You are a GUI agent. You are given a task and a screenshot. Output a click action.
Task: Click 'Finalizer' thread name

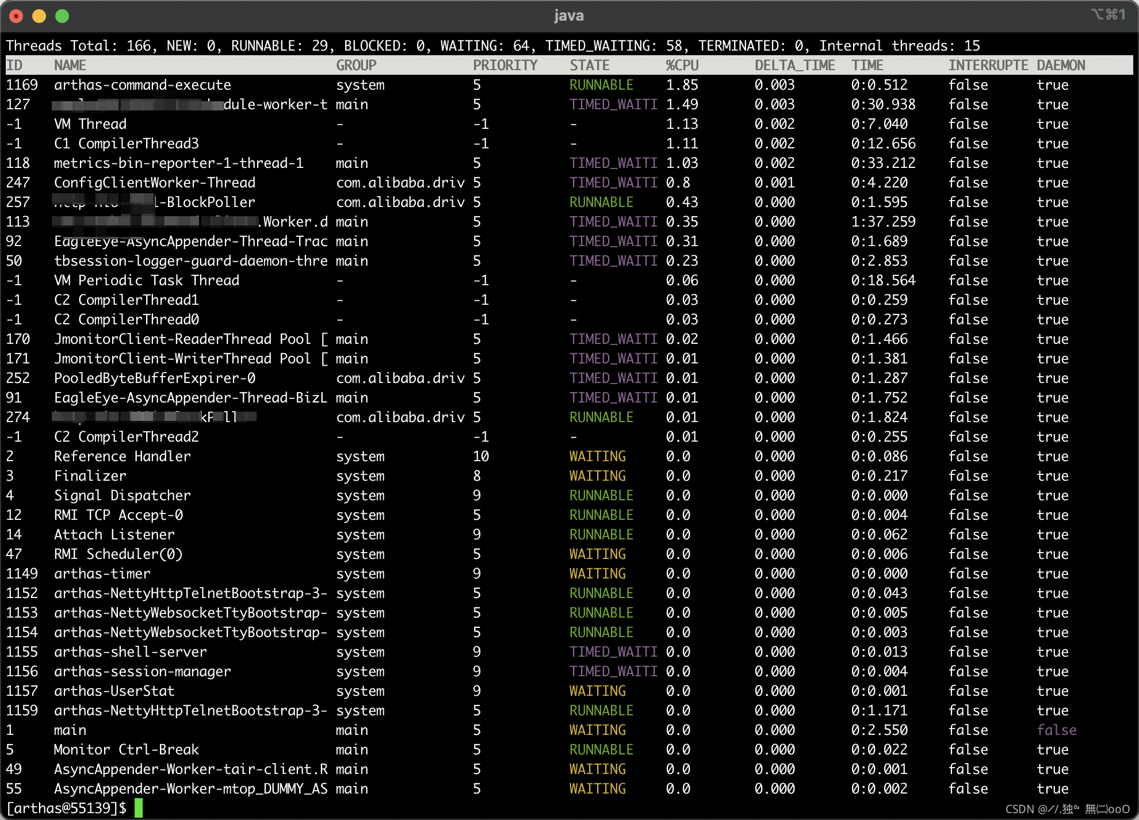[x=90, y=476]
